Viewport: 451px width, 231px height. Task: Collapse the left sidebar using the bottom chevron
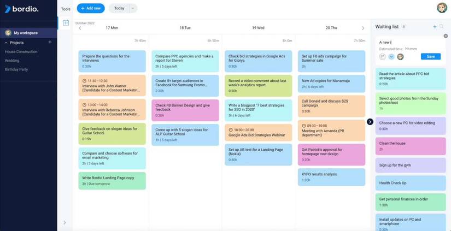[65, 222]
